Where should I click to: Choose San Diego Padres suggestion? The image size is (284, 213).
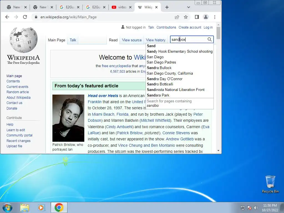[180, 62]
